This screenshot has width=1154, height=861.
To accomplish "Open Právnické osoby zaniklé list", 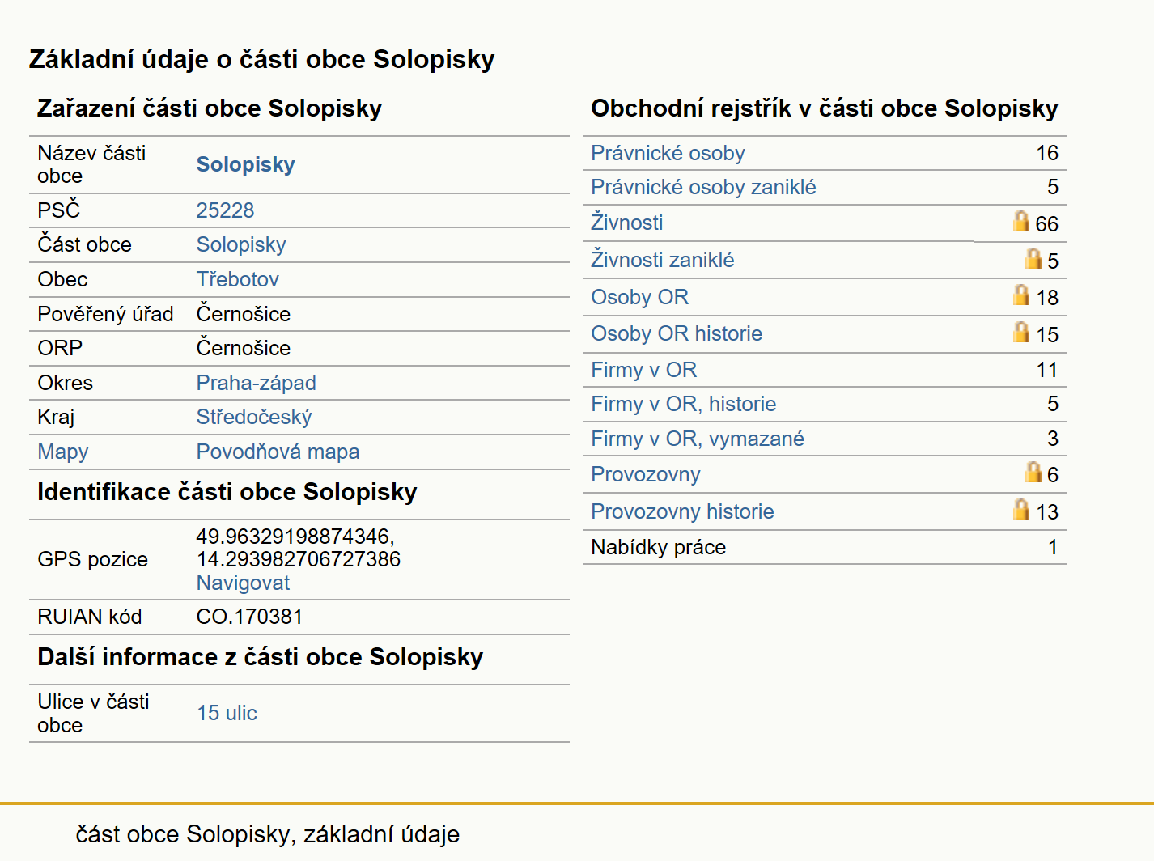I will [x=703, y=187].
